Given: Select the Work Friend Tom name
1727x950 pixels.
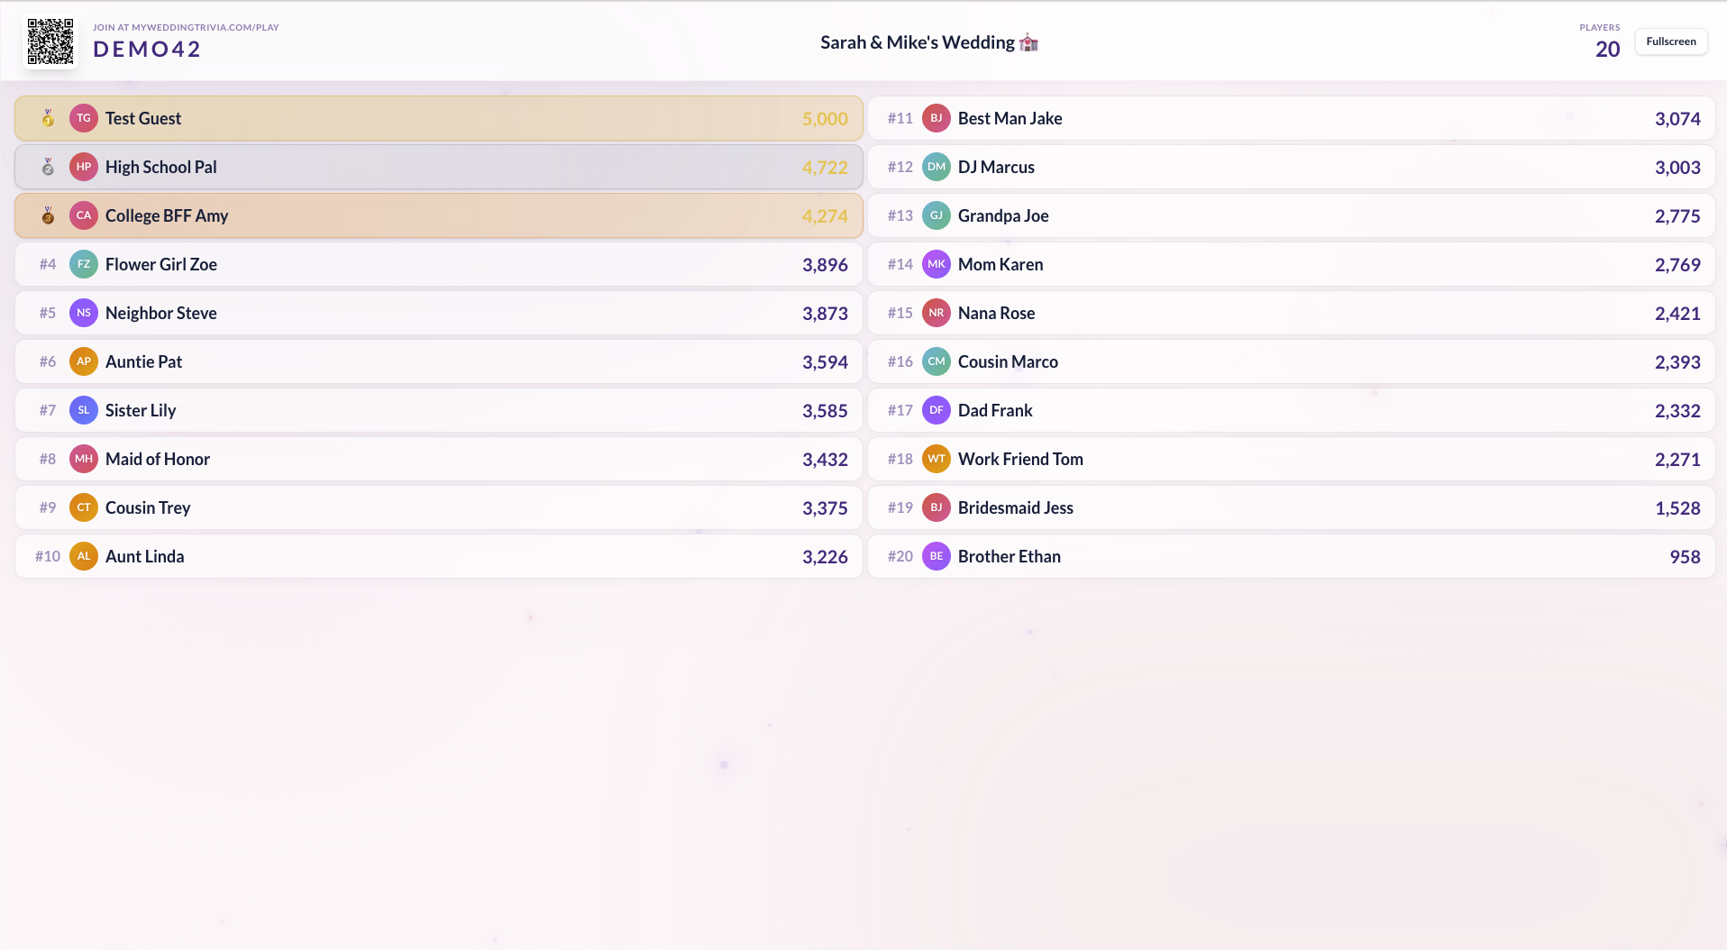Looking at the screenshot, I should (1020, 459).
